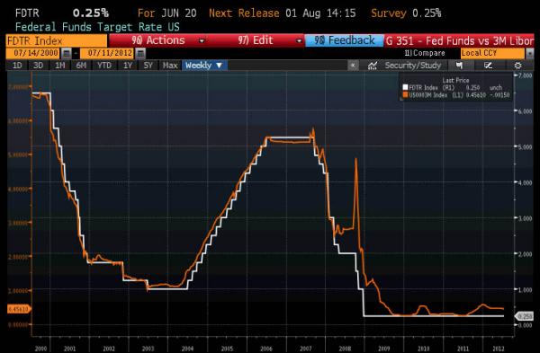Click the US0003M Index legend entry
The width and height of the screenshot is (540, 353).
[455, 95]
